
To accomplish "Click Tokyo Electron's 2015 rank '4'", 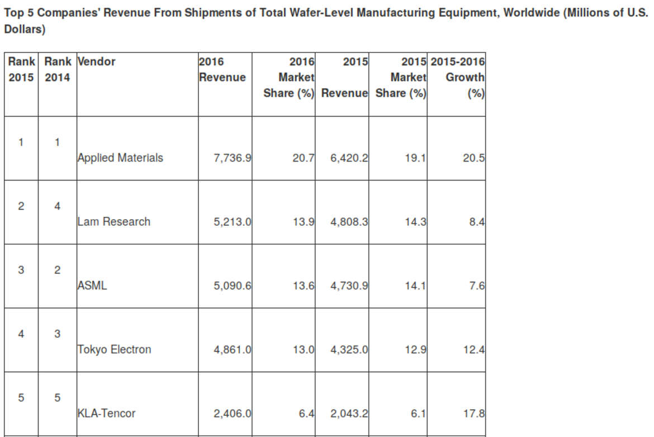I will coord(21,334).
